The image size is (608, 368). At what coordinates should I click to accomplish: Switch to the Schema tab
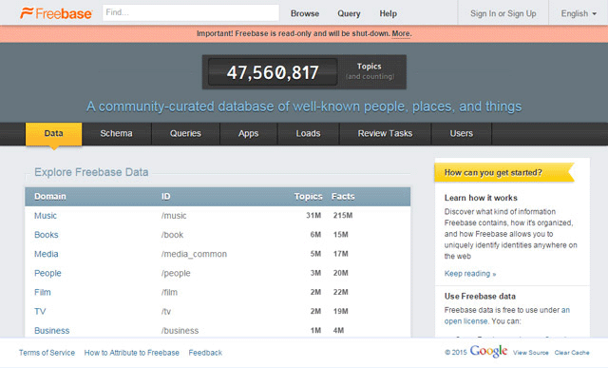pos(116,133)
